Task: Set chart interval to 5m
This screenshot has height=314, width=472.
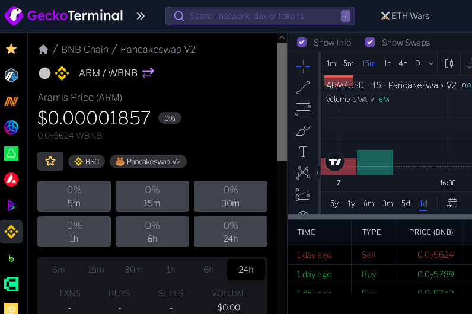Action: 349,63
